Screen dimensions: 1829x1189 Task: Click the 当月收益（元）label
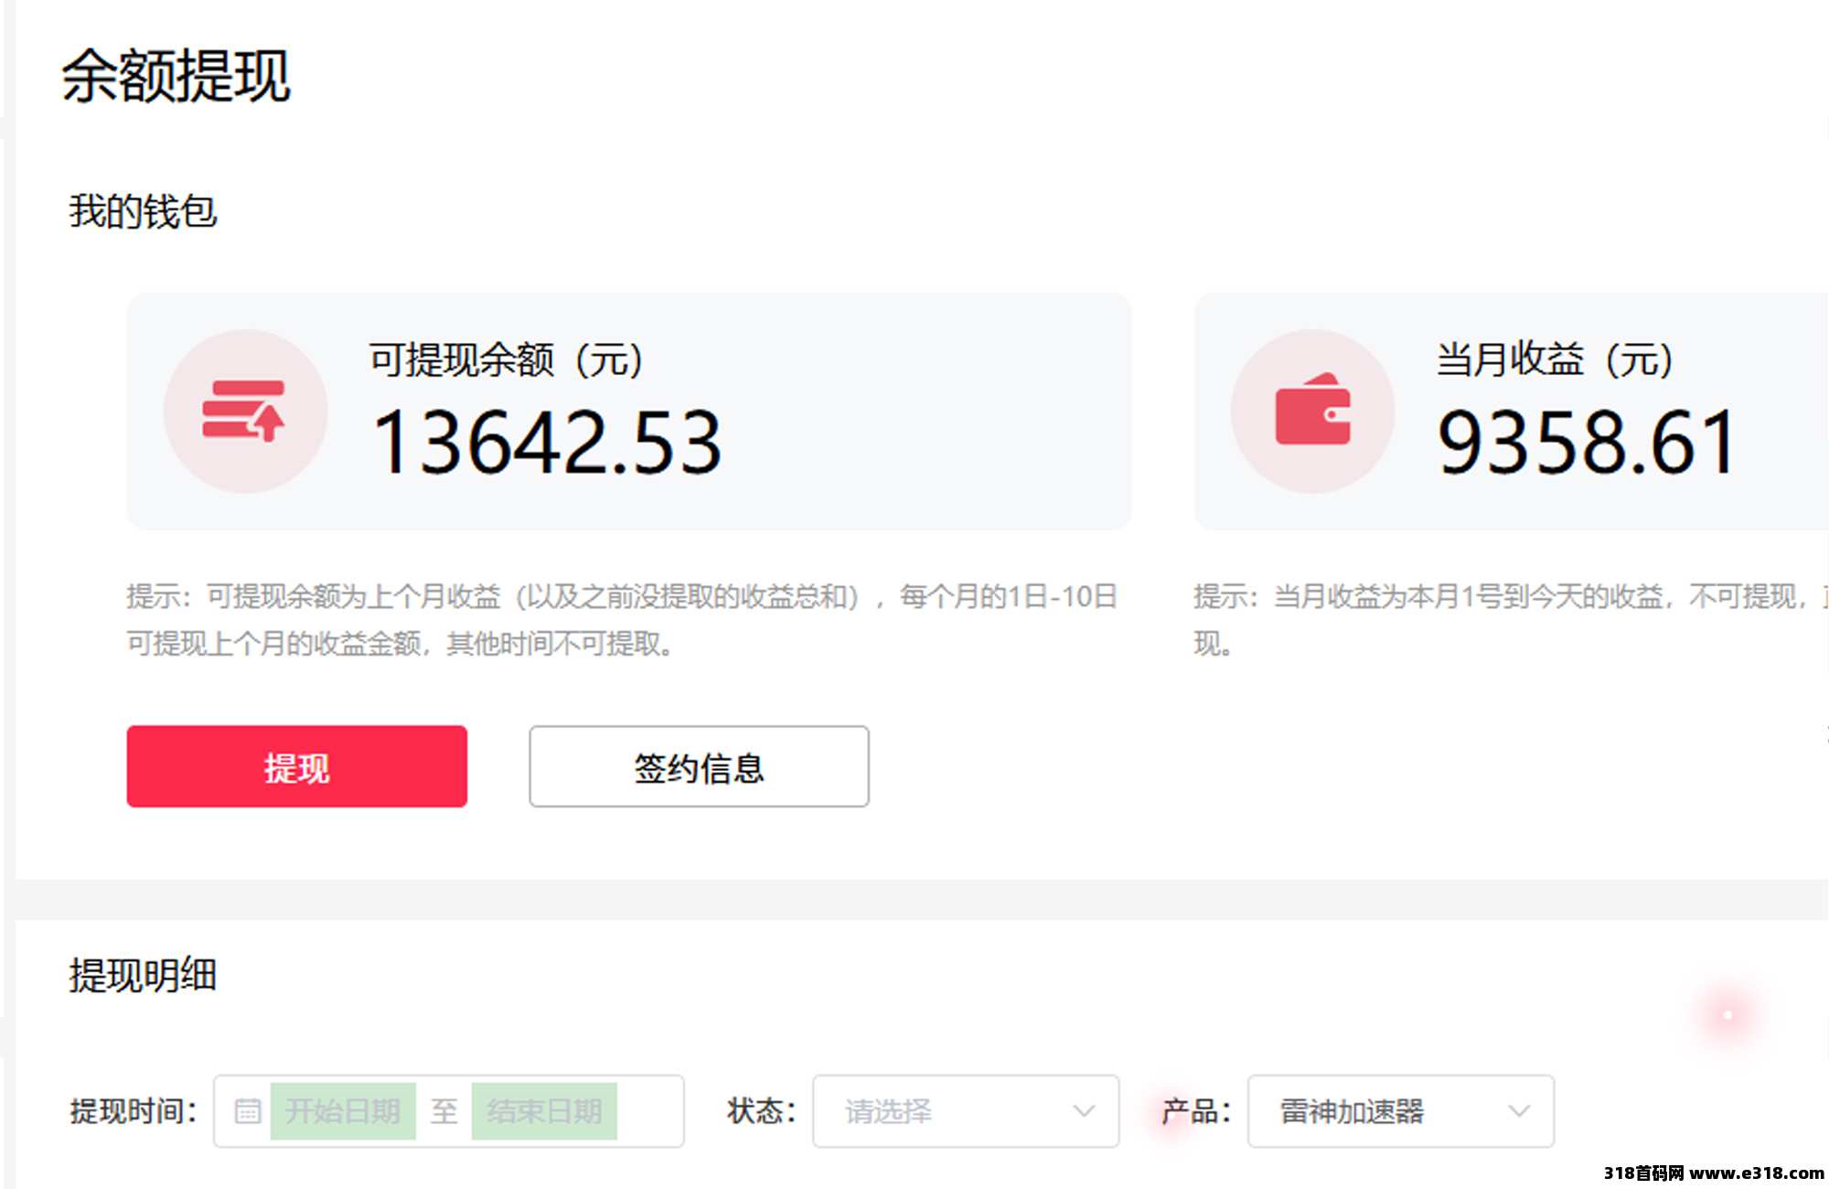pos(1556,359)
